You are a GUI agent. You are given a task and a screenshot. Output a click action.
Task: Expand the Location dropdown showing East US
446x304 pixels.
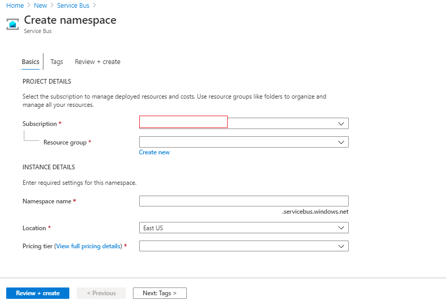(244, 228)
